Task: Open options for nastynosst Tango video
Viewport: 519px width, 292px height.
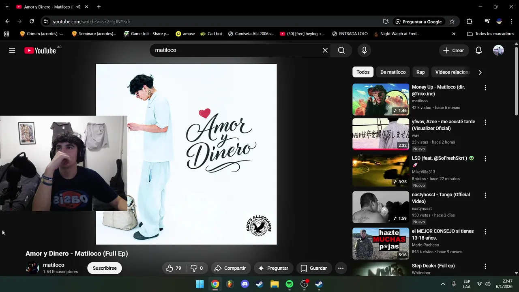Action: [485, 195]
